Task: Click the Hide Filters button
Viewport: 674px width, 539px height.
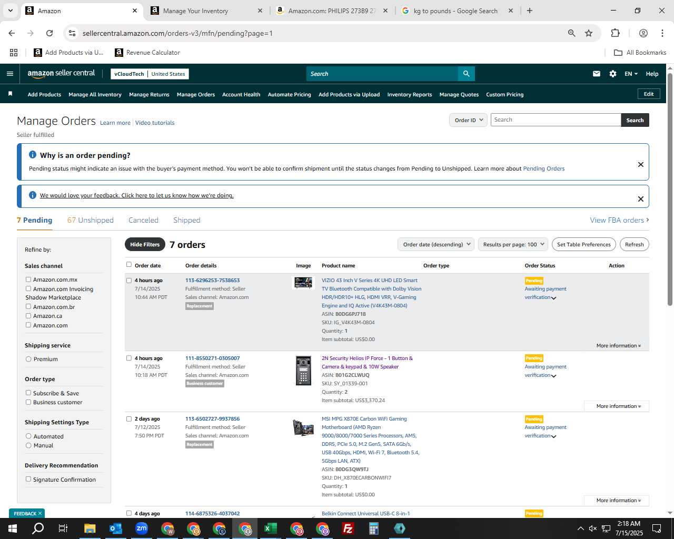Action: [145, 244]
